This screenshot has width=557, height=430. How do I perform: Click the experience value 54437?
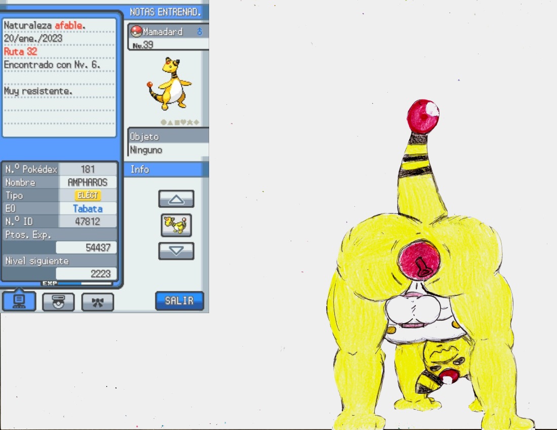pyautogui.click(x=98, y=248)
